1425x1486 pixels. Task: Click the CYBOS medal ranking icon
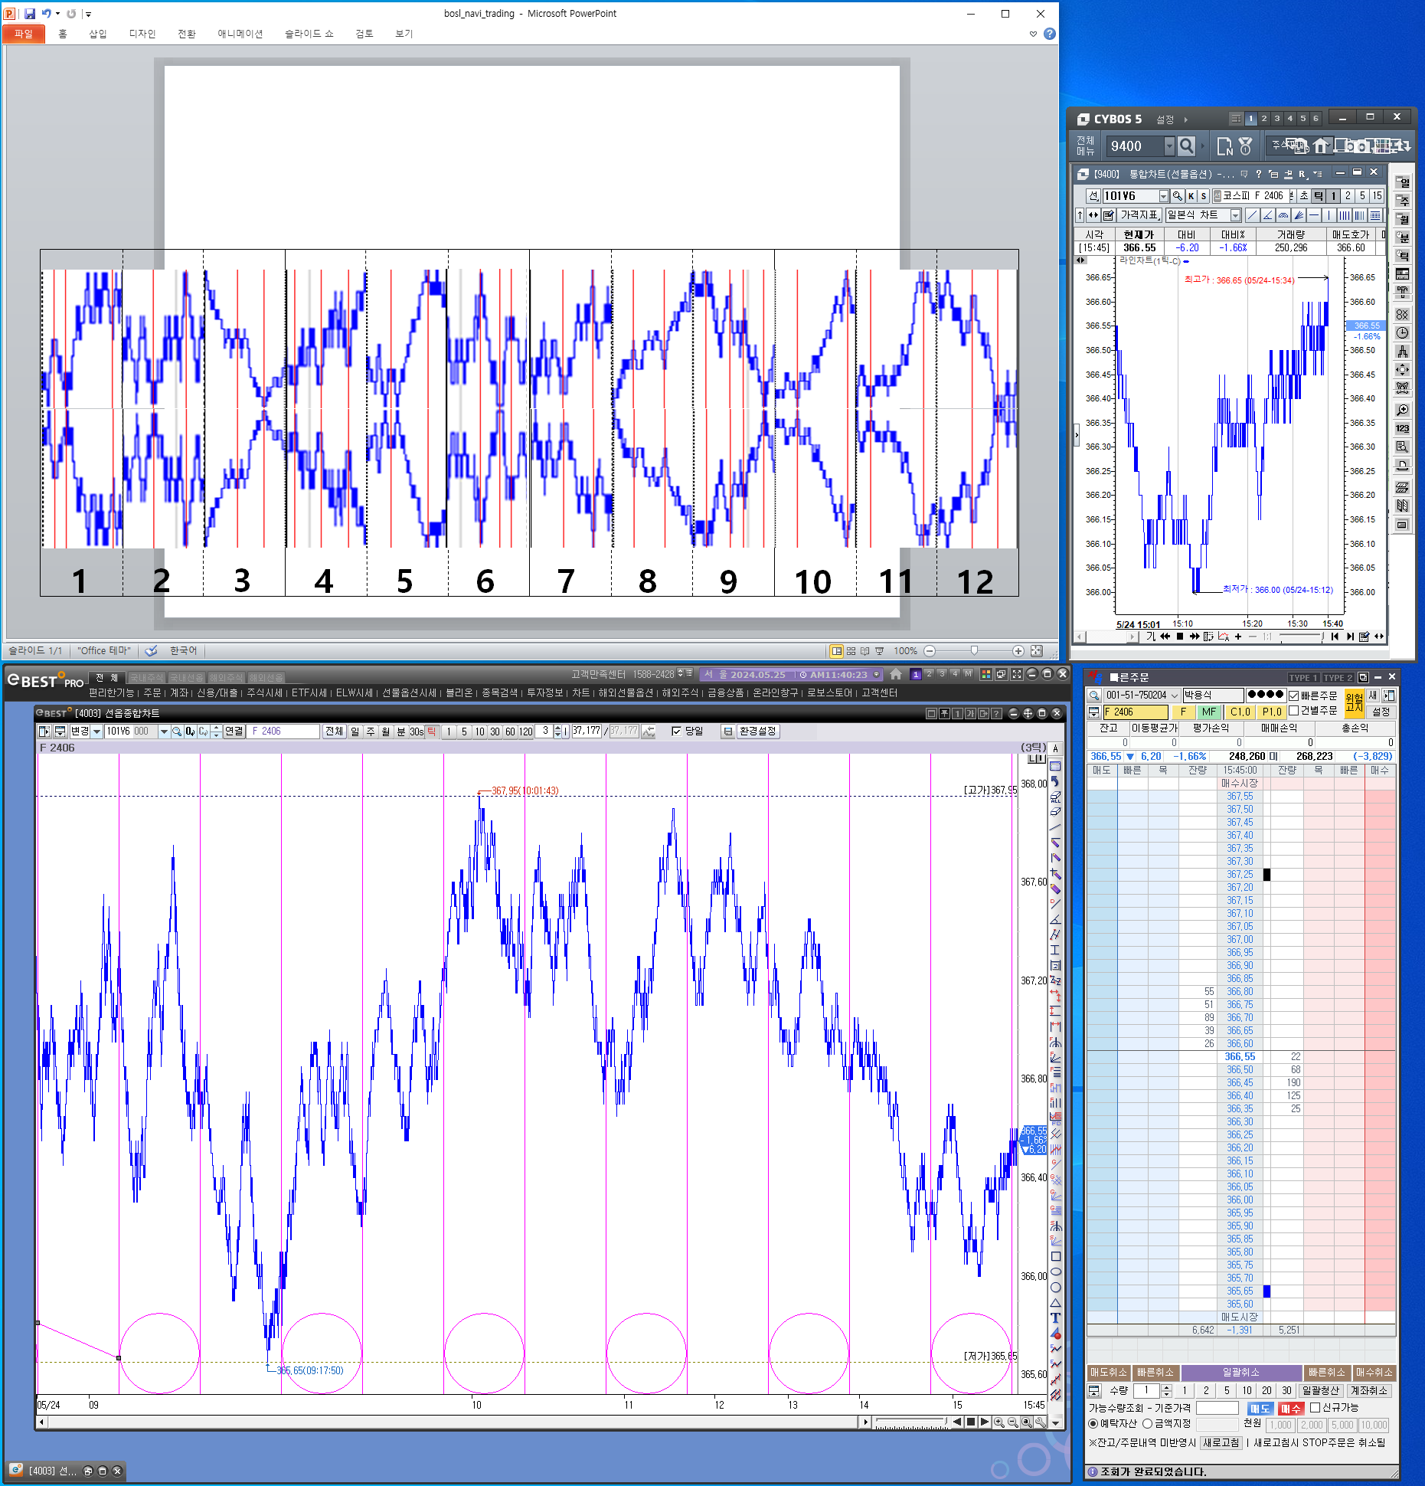click(1246, 146)
